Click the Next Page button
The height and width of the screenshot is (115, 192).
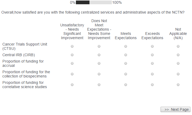pyautogui.click(x=175, y=109)
